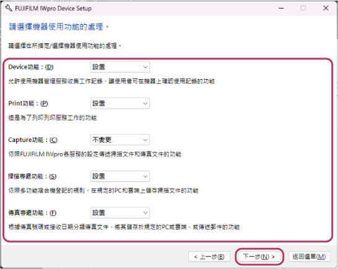Click the 下一步(N) button
This screenshot has height=269, width=338.
click(259, 257)
